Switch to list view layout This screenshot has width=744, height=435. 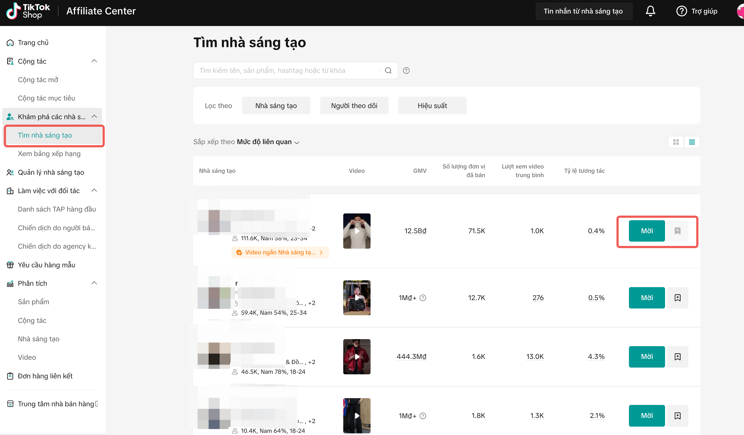[692, 142]
